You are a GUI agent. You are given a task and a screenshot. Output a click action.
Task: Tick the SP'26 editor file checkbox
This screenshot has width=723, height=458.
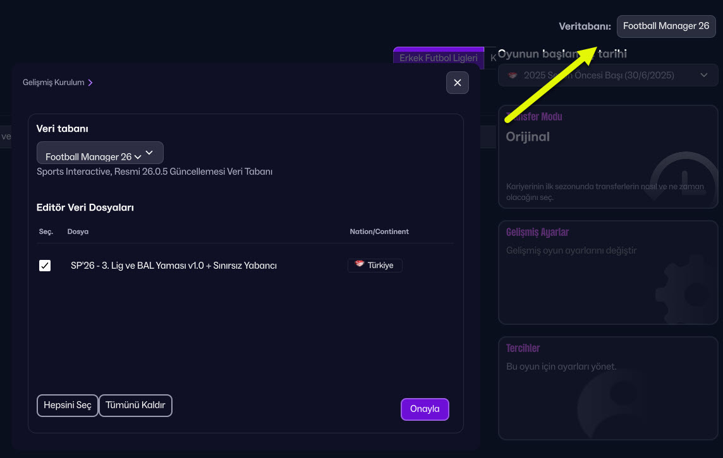pos(45,266)
